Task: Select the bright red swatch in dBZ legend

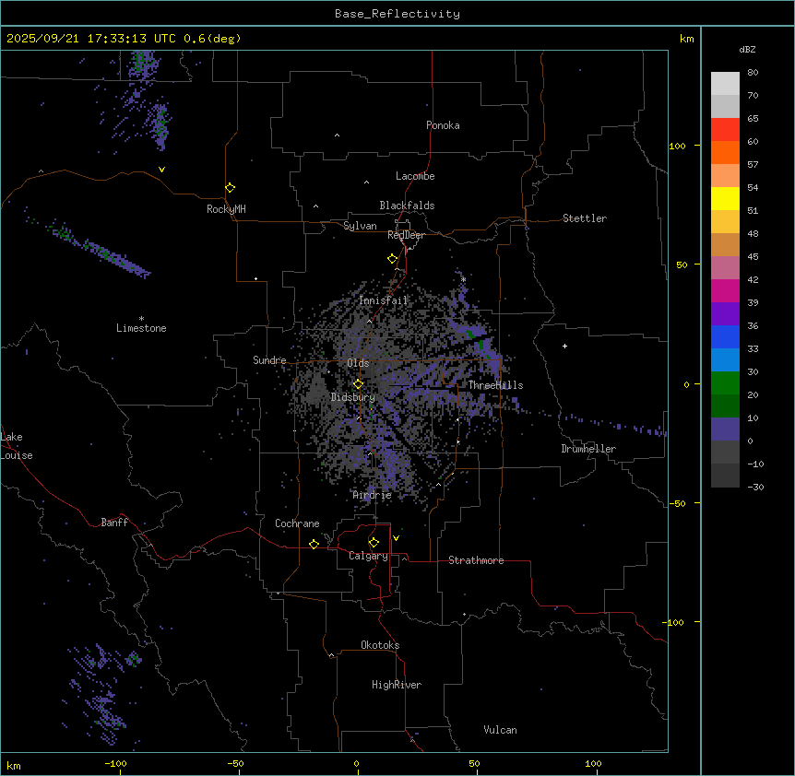Action: (725, 130)
